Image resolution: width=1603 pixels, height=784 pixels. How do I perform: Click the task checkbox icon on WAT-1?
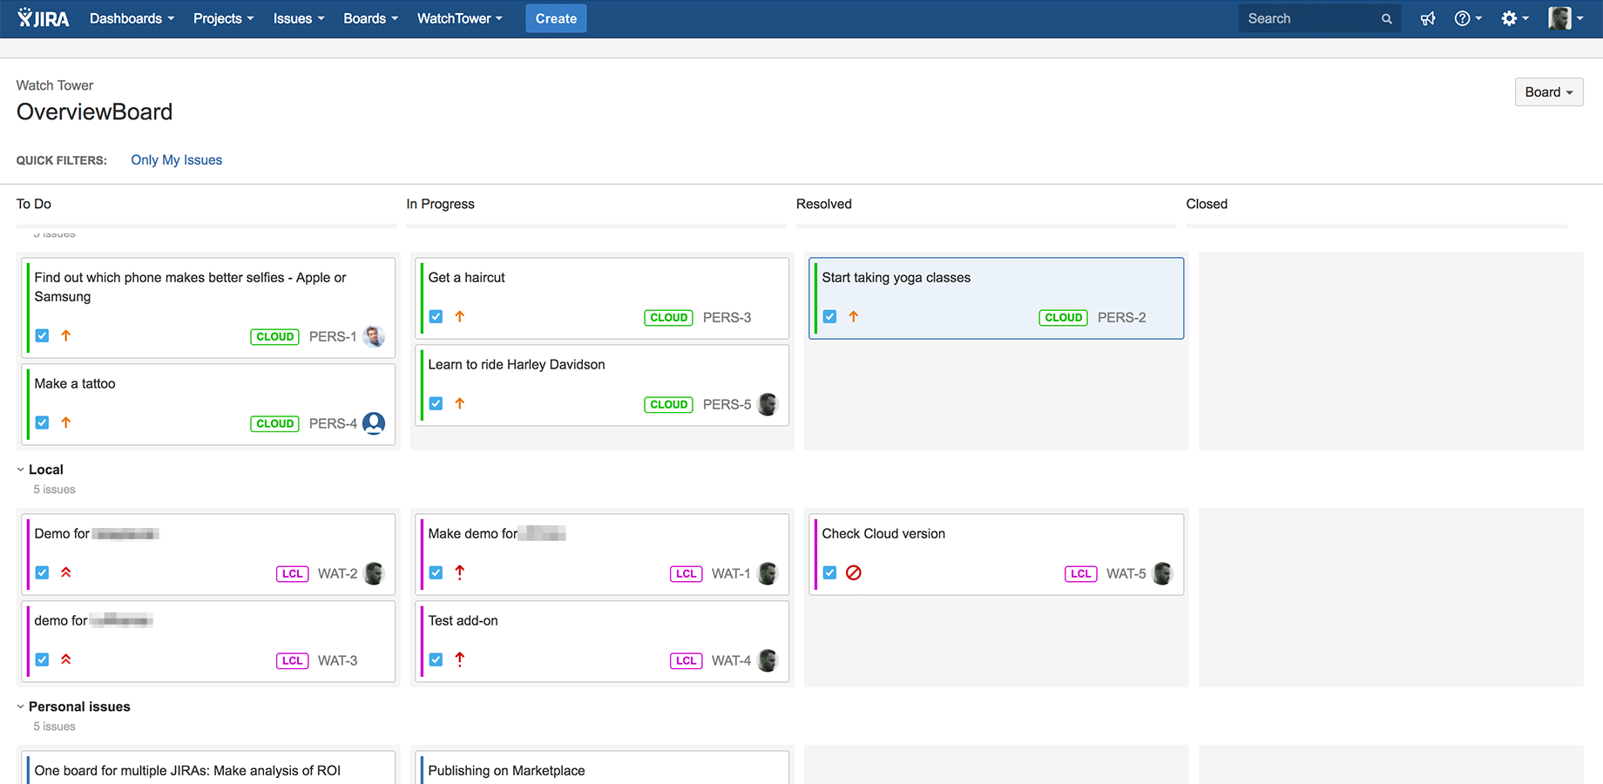click(x=436, y=573)
